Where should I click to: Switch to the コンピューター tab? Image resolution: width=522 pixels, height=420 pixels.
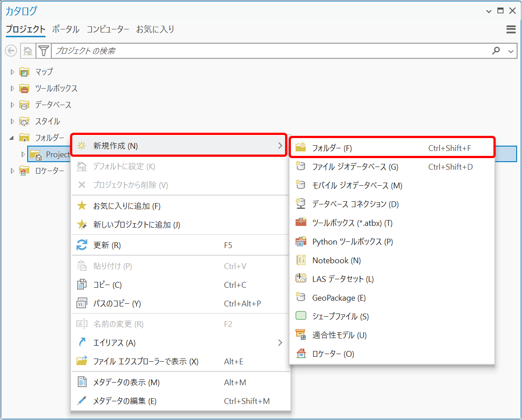coord(108,29)
